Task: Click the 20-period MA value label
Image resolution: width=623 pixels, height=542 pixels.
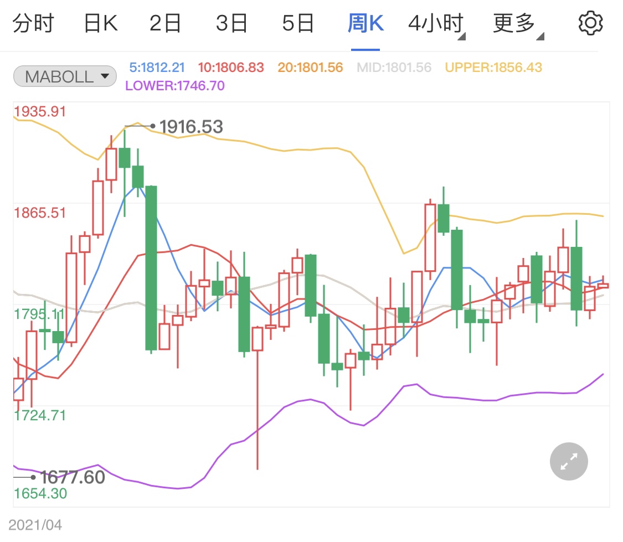Action: pyautogui.click(x=310, y=68)
